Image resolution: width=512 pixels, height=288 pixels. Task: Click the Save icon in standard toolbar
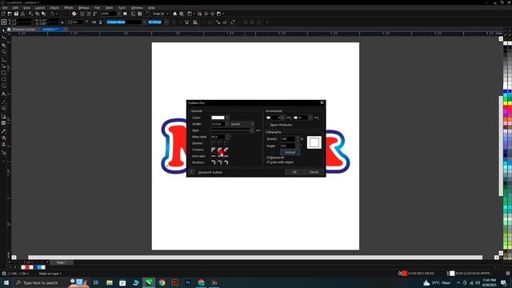point(16,14)
